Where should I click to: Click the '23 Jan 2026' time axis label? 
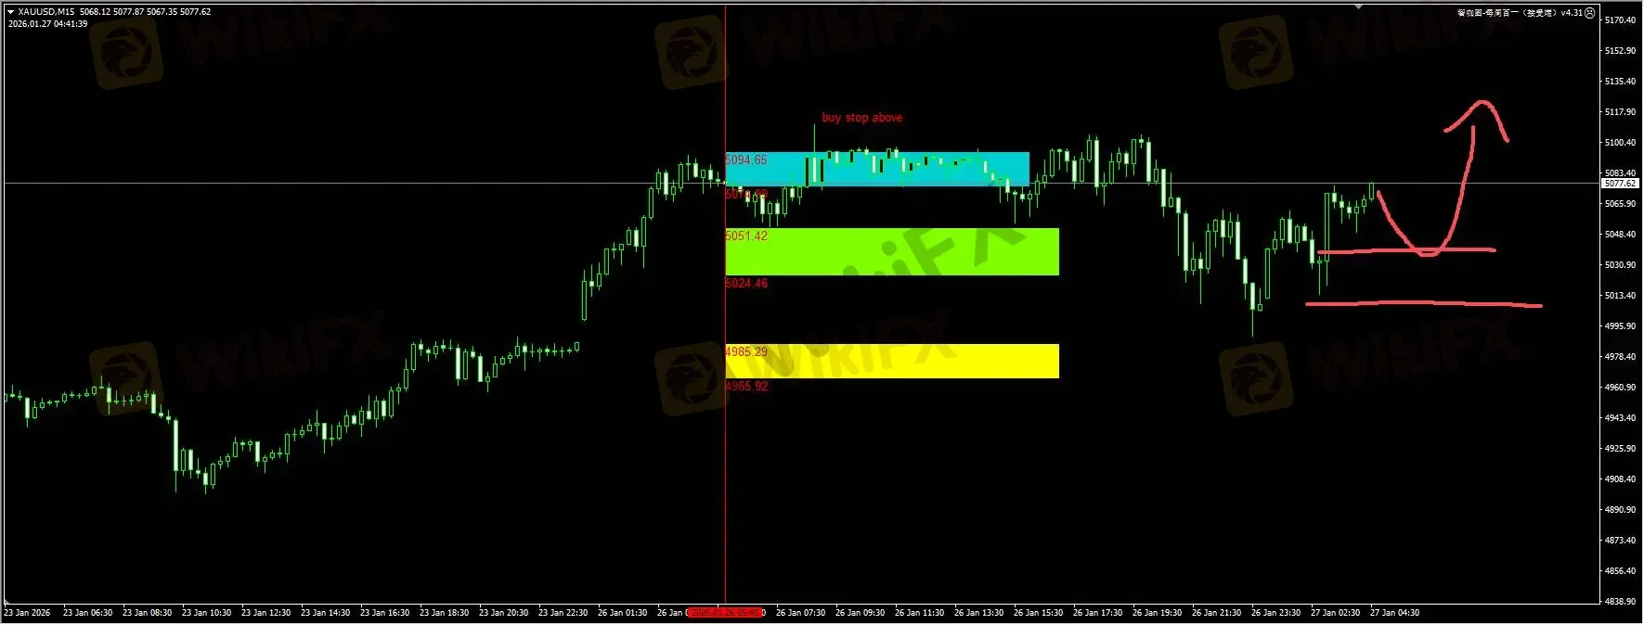(x=27, y=613)
